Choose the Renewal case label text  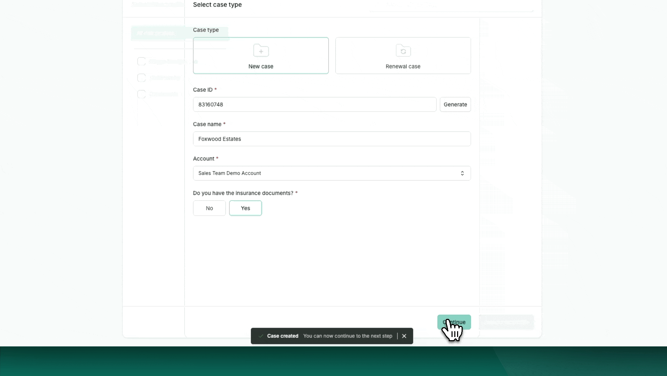(403, 66)
